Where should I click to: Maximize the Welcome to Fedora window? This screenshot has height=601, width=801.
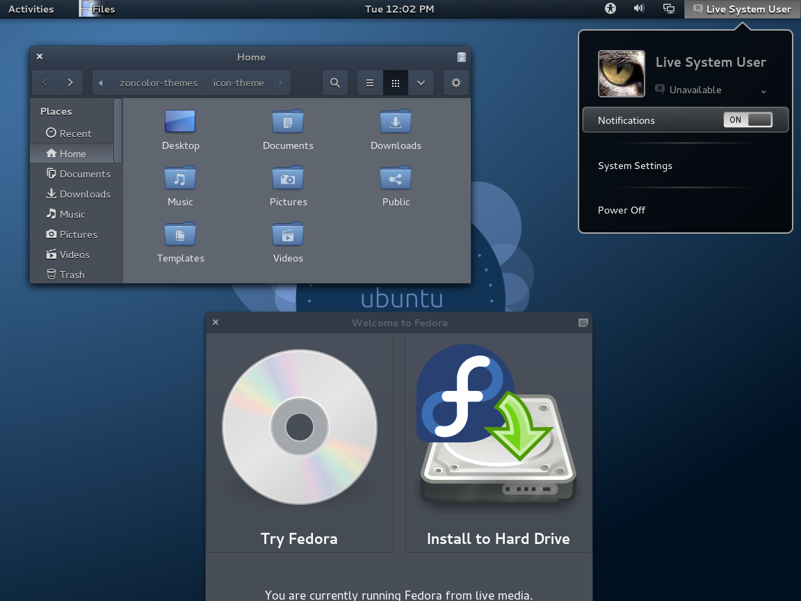583,323
